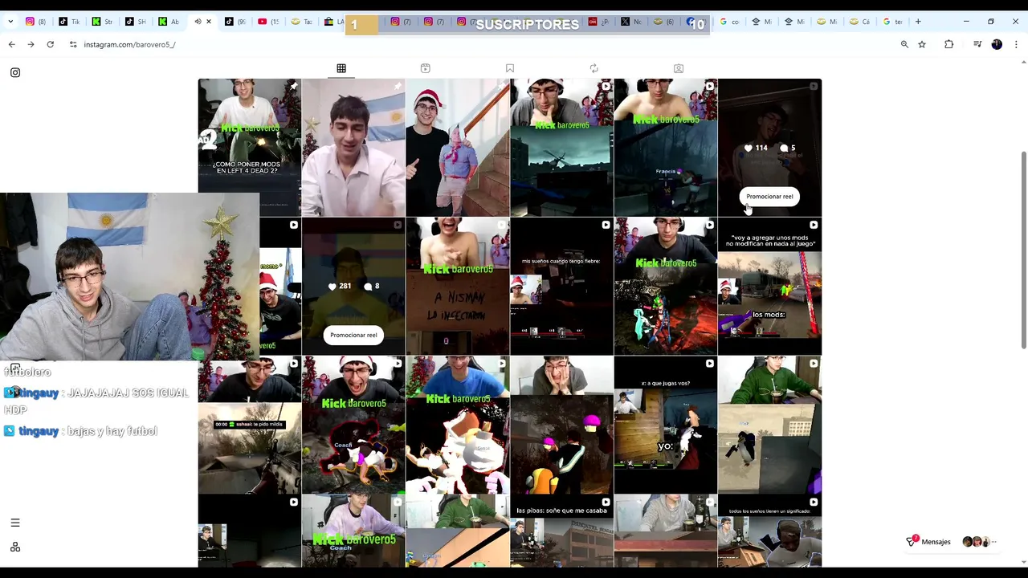The image size is (1028, 578).
Task: Open the browser extensions puzzle icon
Action: (949, 44)
